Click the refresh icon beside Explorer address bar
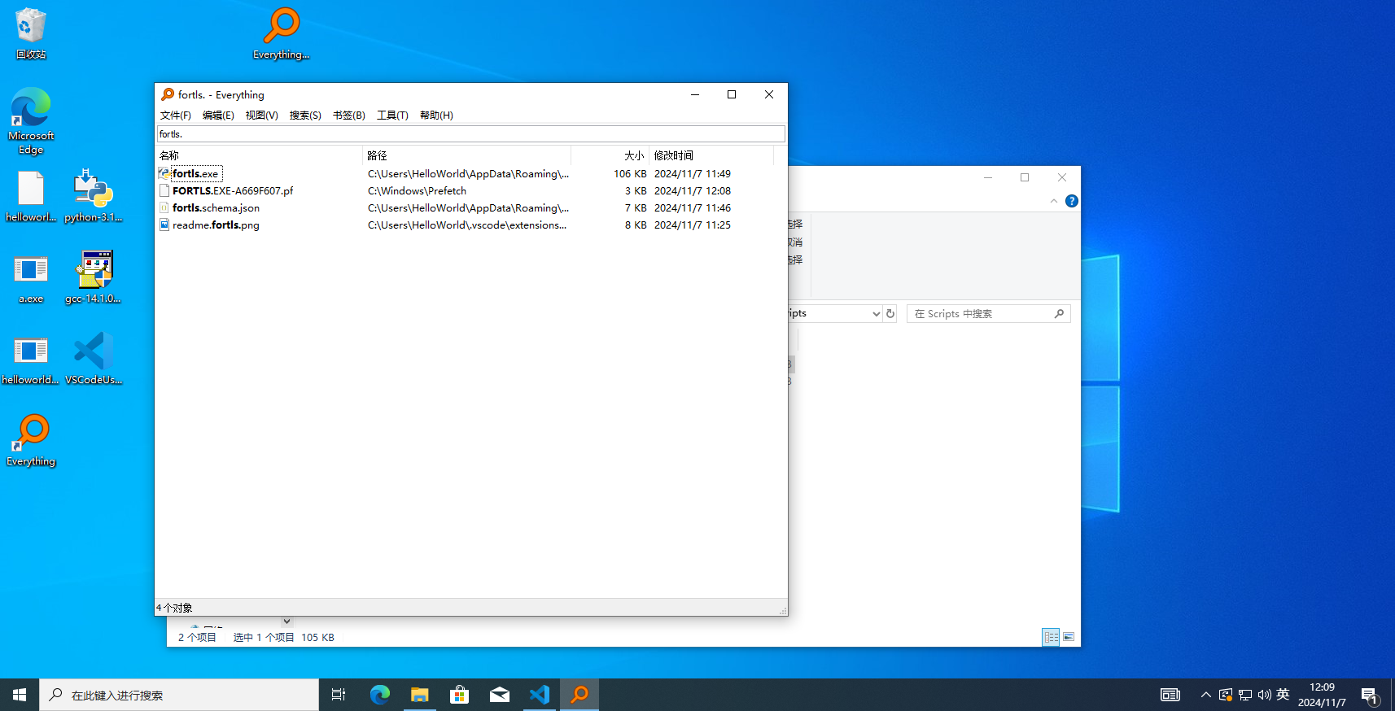Viewport: 1395px width, 711px height. coord(890,314)
